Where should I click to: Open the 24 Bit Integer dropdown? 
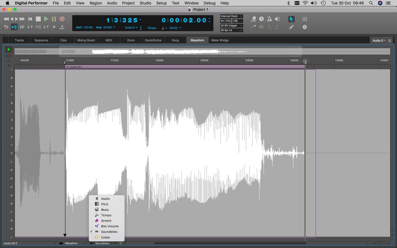click(x=231, y=26)
